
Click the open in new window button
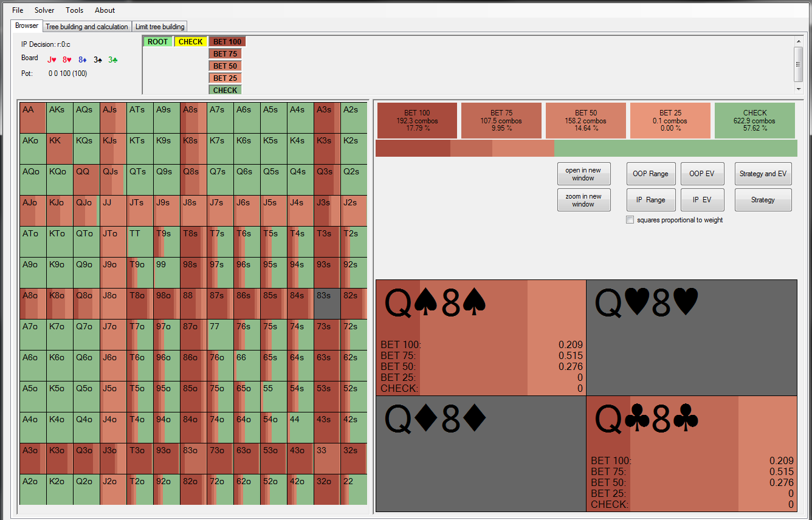click(583, 174)
